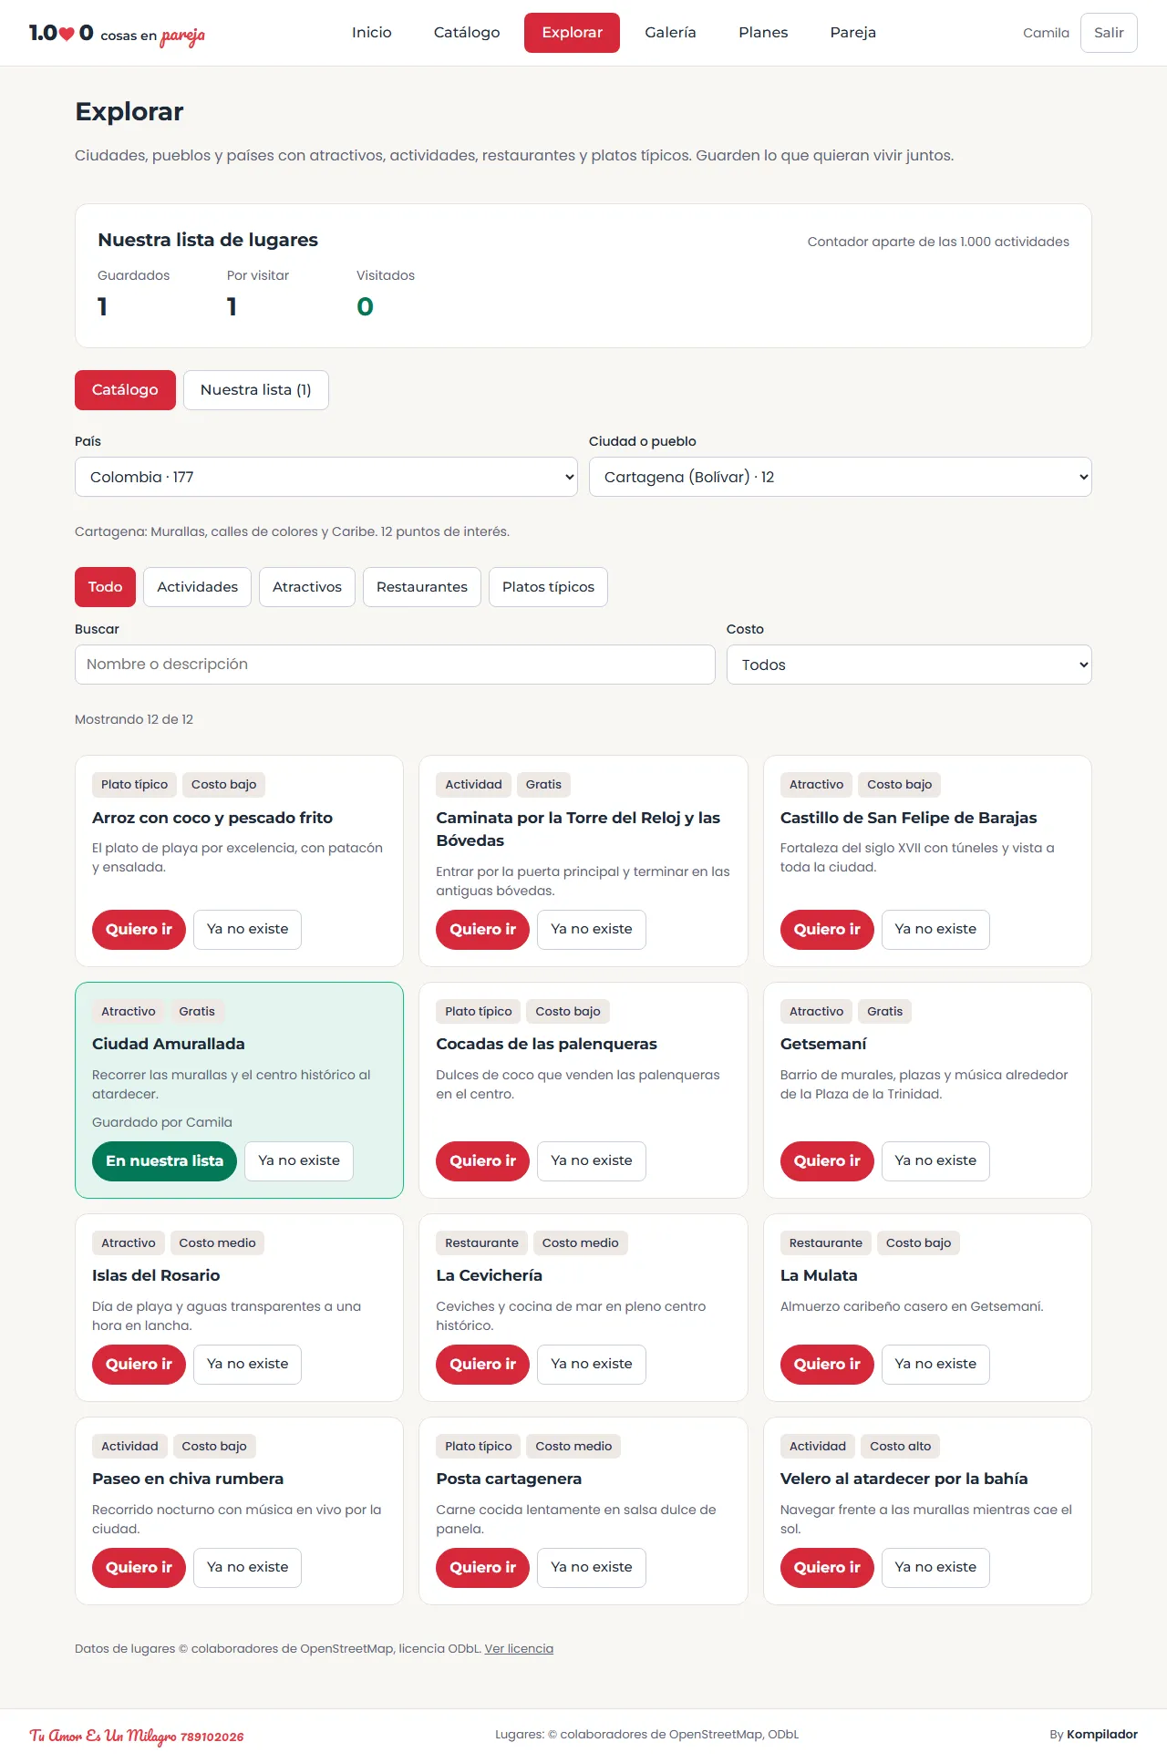The image size is (1167, 1763).
Task: Filter by Restaurantes
Action: click(422, 587)
